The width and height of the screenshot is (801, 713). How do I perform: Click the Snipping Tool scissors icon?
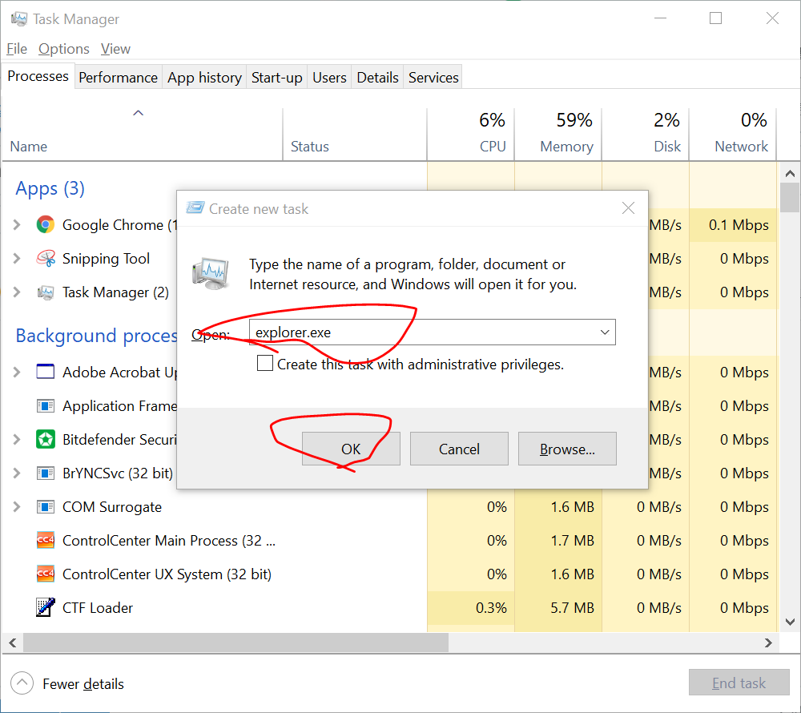(46, 259)
